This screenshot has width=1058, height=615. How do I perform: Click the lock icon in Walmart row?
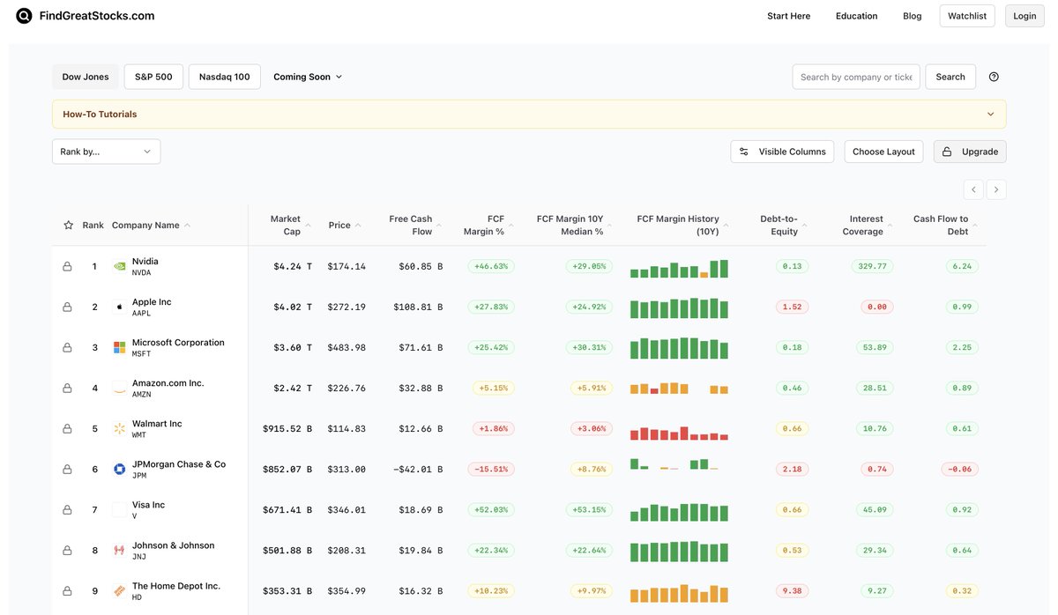[67, 428]
